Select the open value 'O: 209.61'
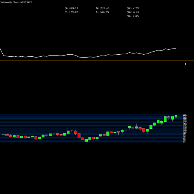Screen dimensions: 194x194 pyautogui.click(x=71, y=9)
